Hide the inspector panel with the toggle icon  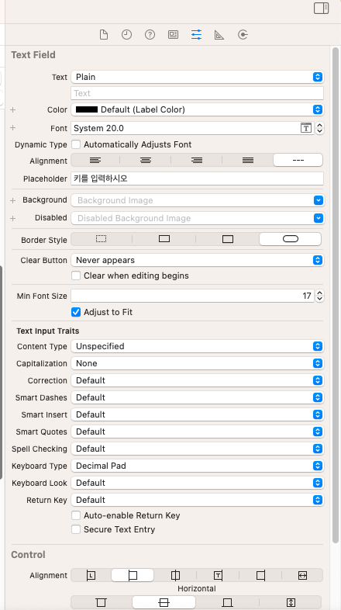point(321,9)
